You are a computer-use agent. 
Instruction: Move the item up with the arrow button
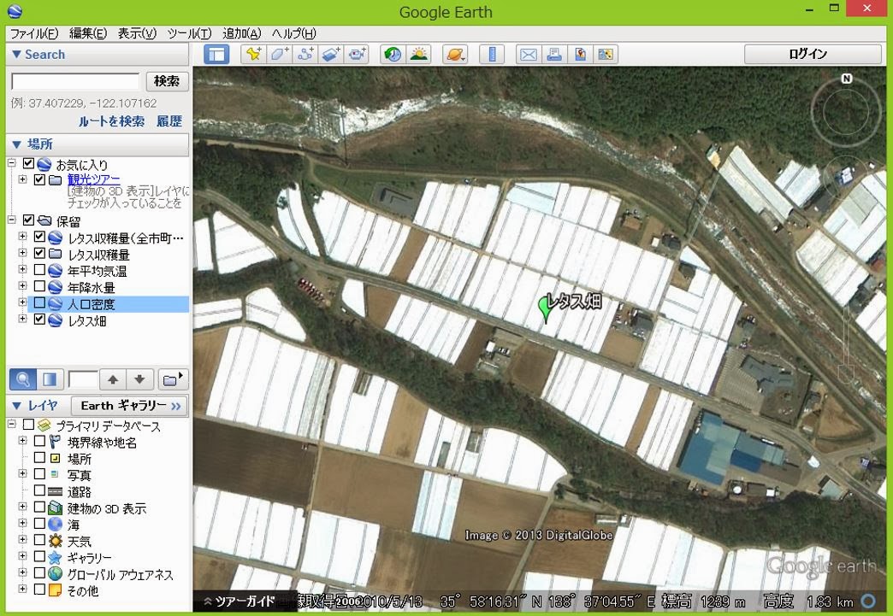[x=113, y=379]
